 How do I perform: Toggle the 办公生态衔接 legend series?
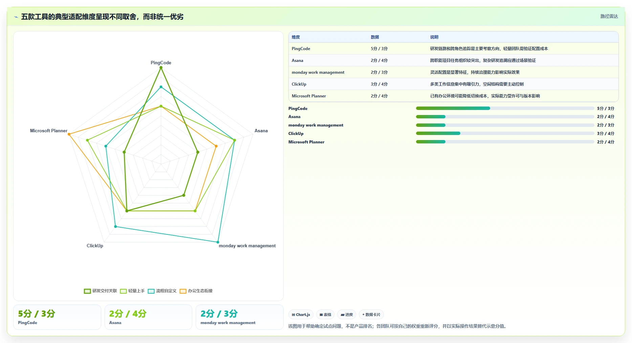196,291
